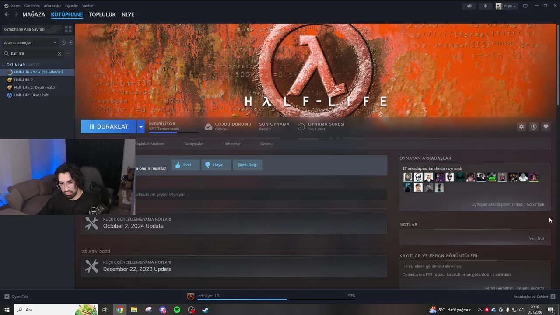Go to MAĞAZA section
The width and height of the screenshot is (560, 315).
[x=34, y=14]
